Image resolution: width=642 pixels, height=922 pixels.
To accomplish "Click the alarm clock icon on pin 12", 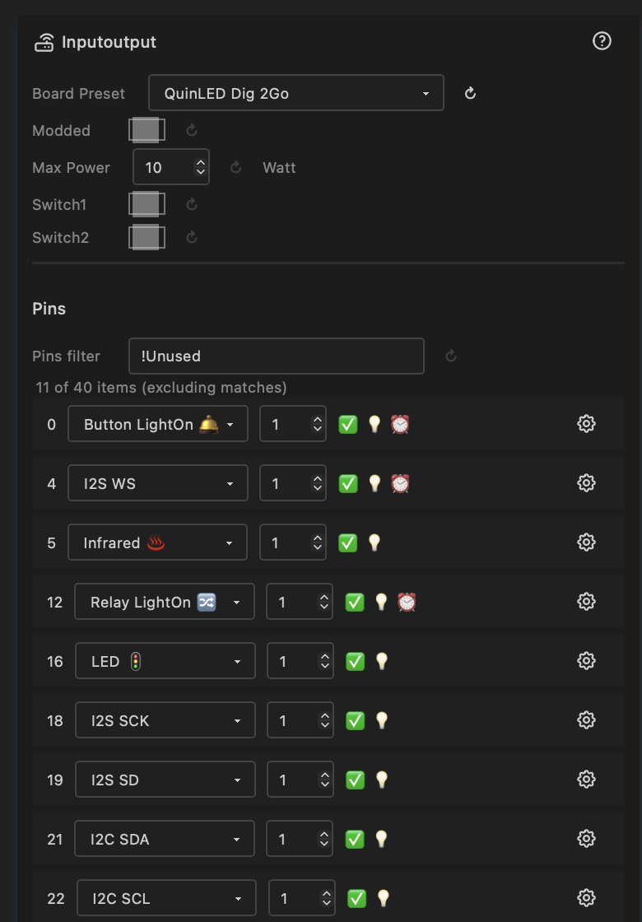I will (x=407, y=602).
